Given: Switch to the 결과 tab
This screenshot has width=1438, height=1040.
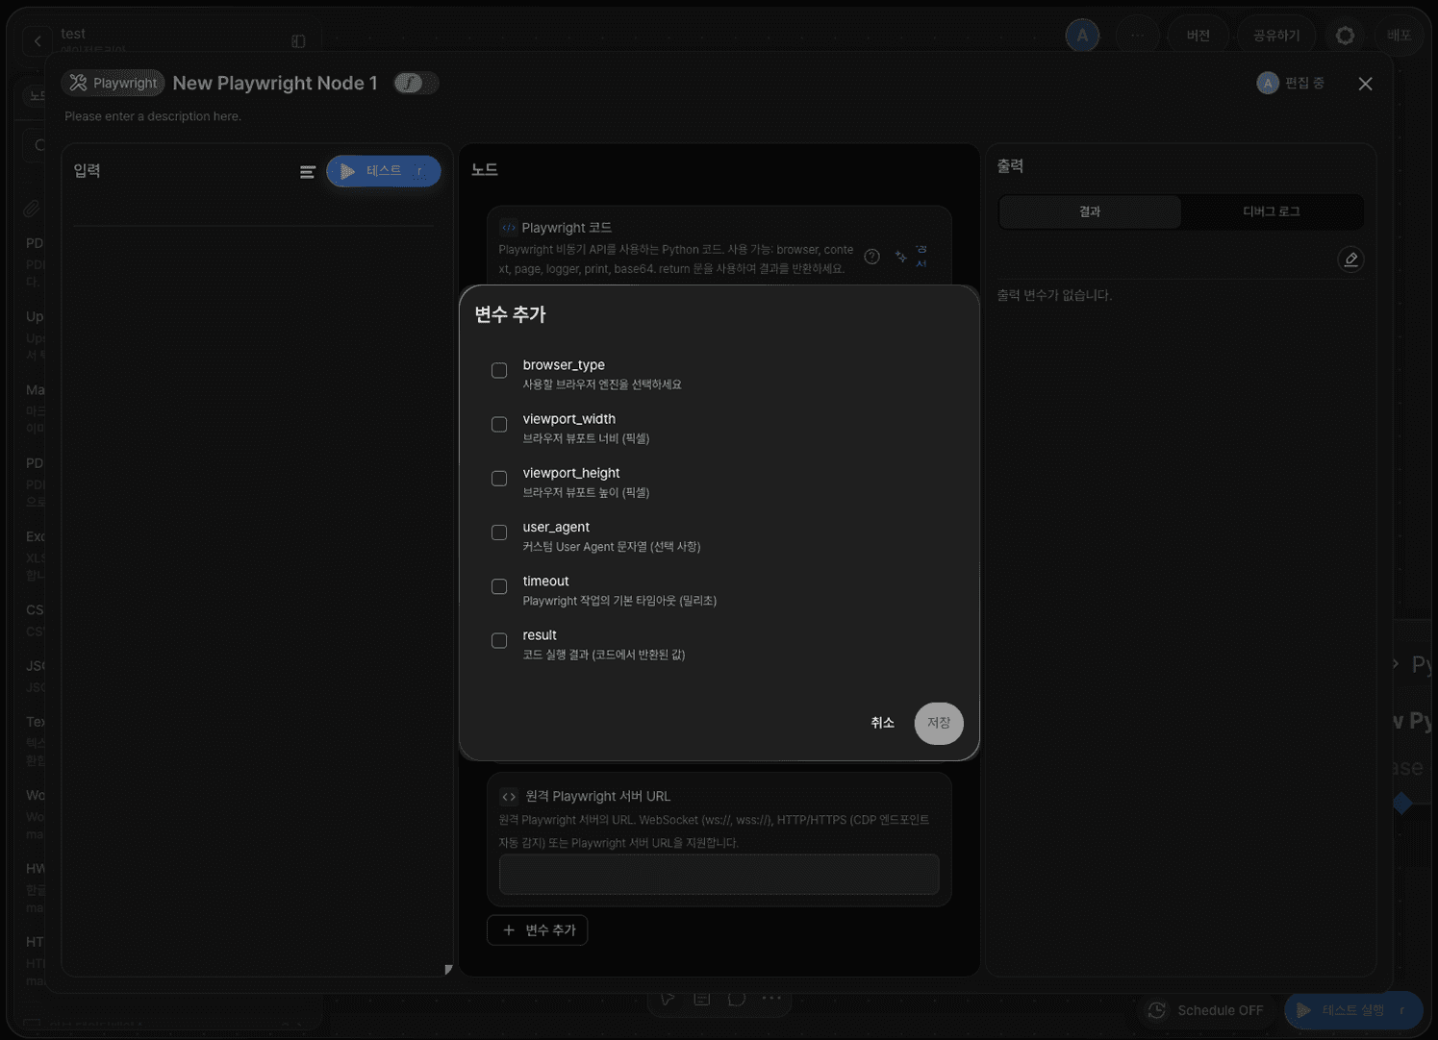Looking at the screenshot, I should point(1090,211).
